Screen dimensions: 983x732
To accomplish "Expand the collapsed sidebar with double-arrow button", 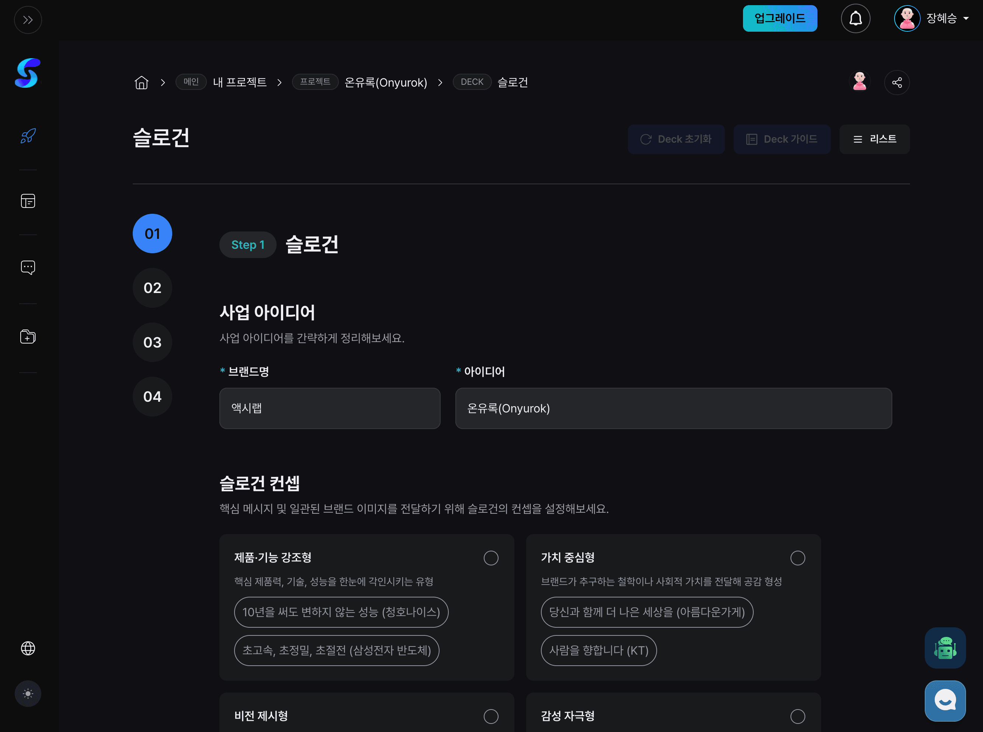I will pos(28,20).
